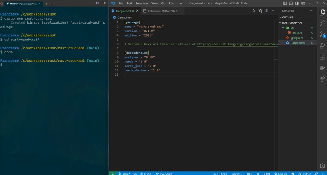Toggle Go Live server

pos(281,174)
